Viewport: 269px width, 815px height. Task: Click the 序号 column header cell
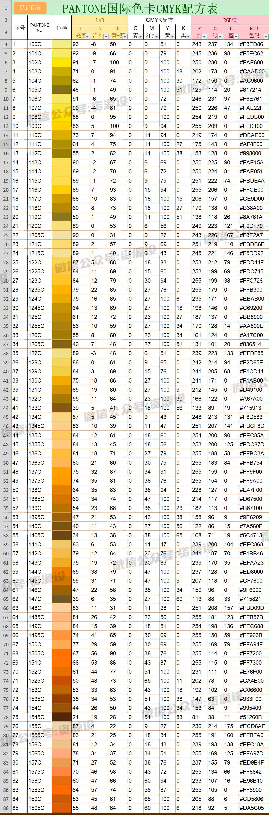point(20,28)
